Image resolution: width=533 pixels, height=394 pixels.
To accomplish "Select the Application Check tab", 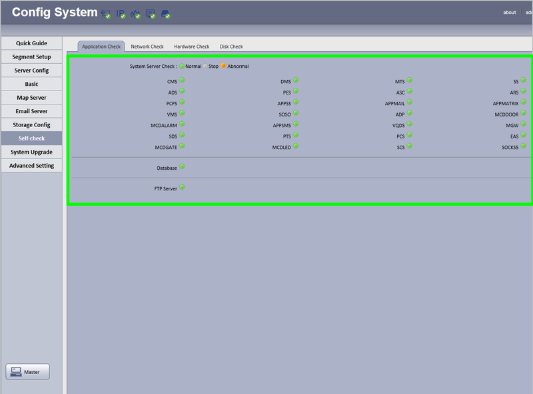I will (x=101, y=47).
